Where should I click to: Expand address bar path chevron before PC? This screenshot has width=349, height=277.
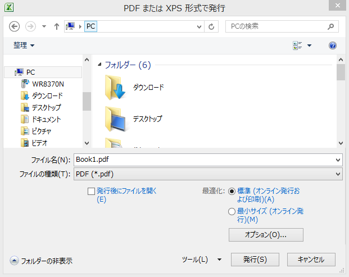coord(80,26)
